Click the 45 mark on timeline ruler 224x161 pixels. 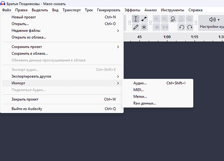coord(140,37)
